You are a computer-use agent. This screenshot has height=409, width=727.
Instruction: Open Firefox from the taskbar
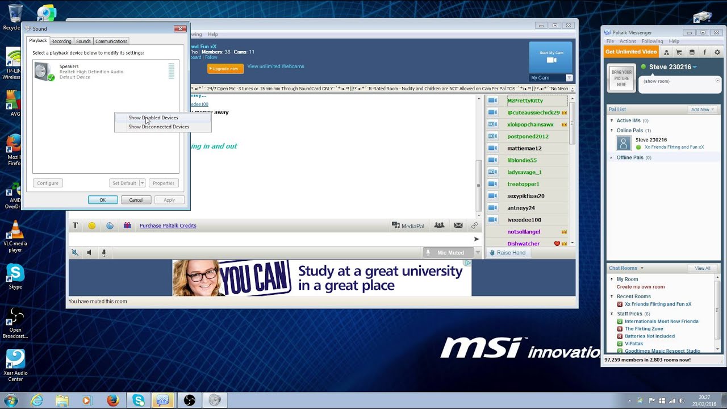[x=112, y=400]
